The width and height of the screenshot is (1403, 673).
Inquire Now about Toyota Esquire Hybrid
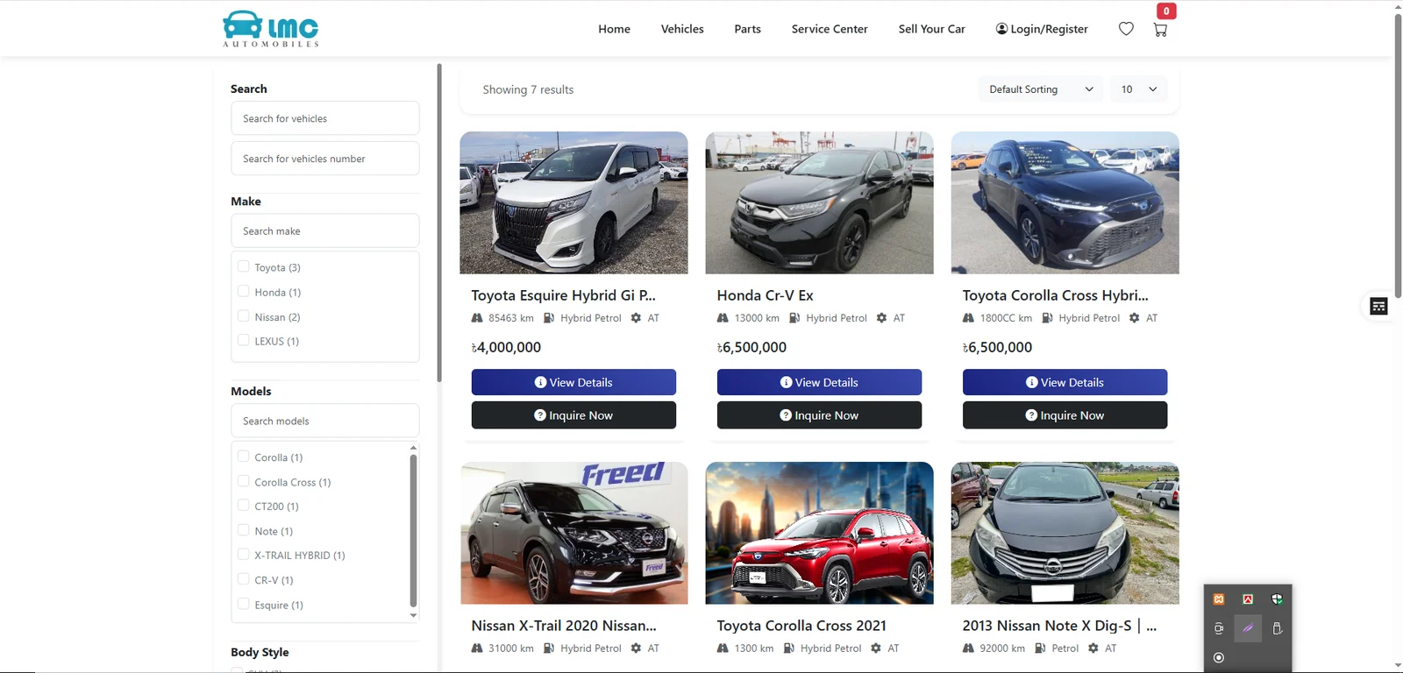[573, 415]
